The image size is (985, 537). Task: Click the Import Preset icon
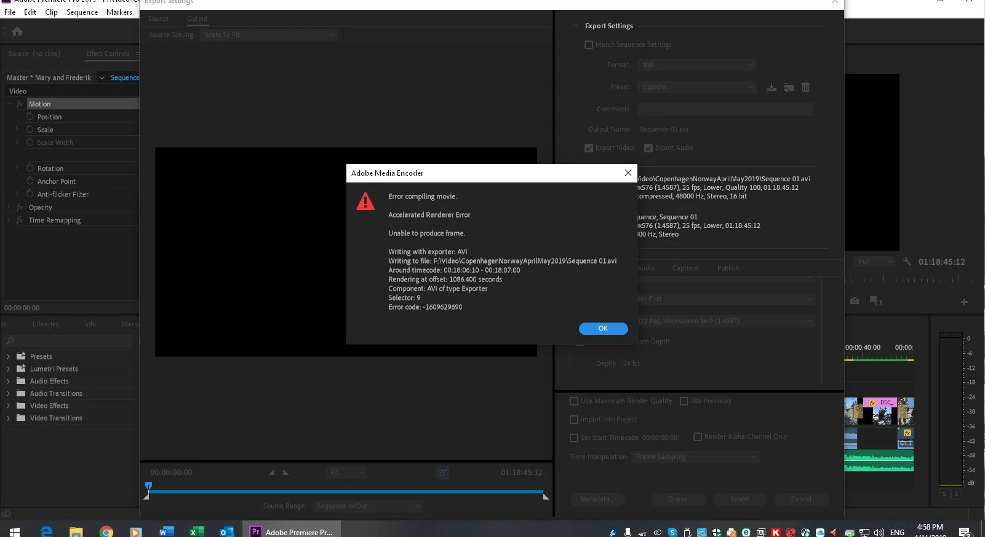pos(788,87)
